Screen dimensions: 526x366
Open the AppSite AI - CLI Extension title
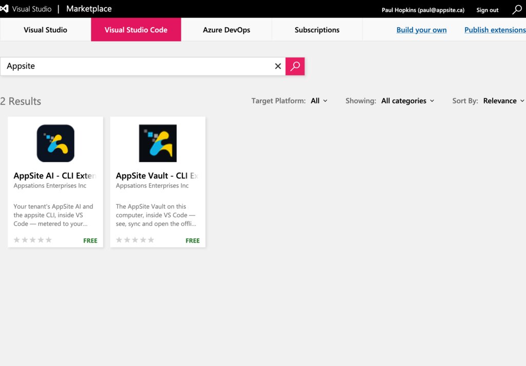coord(54,176)
